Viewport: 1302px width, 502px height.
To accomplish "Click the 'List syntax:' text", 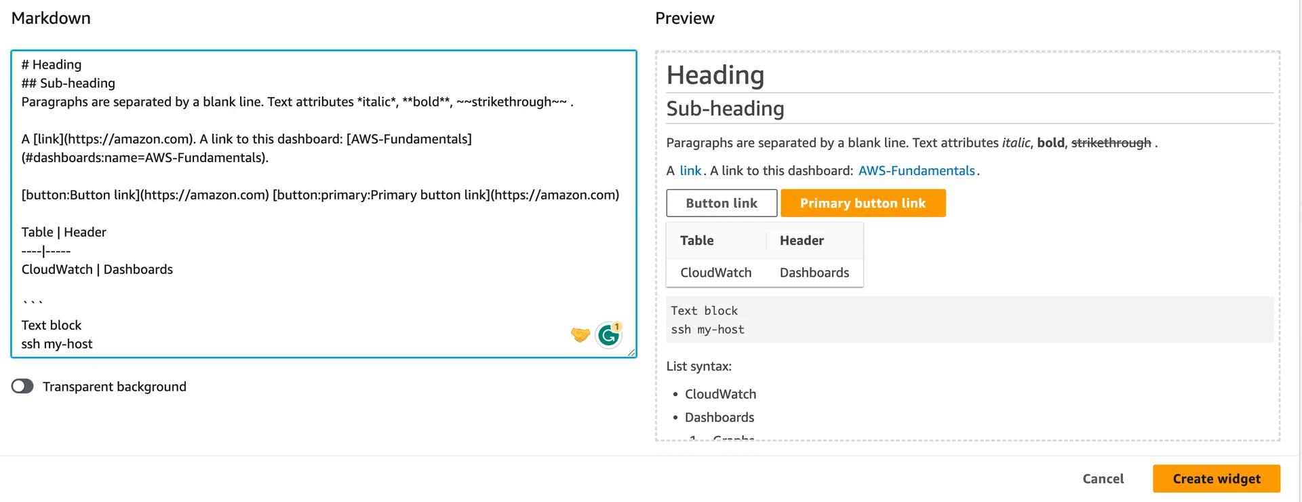I will (x=698, y=366).
